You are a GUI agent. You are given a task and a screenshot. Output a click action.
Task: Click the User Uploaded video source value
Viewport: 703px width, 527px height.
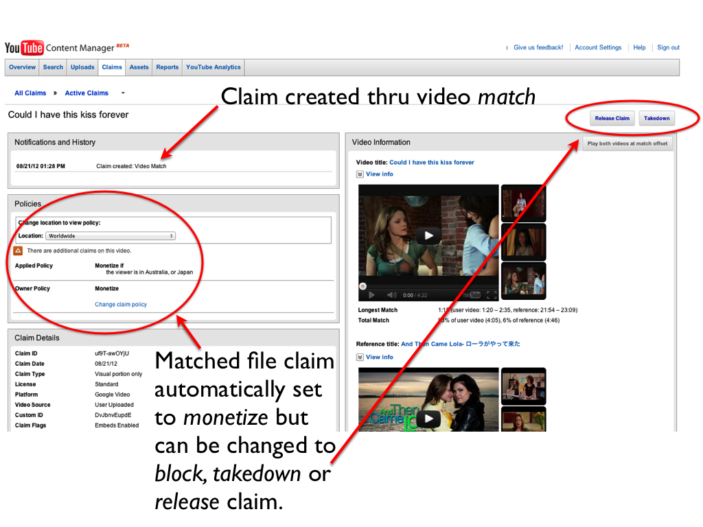[114, 405]
